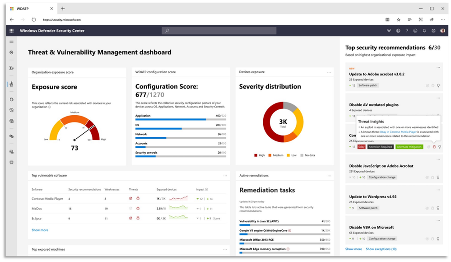This screenshot has height=262, width=451.
Task: Expand the hamburger navigation menu
Action: click(11, 42)
